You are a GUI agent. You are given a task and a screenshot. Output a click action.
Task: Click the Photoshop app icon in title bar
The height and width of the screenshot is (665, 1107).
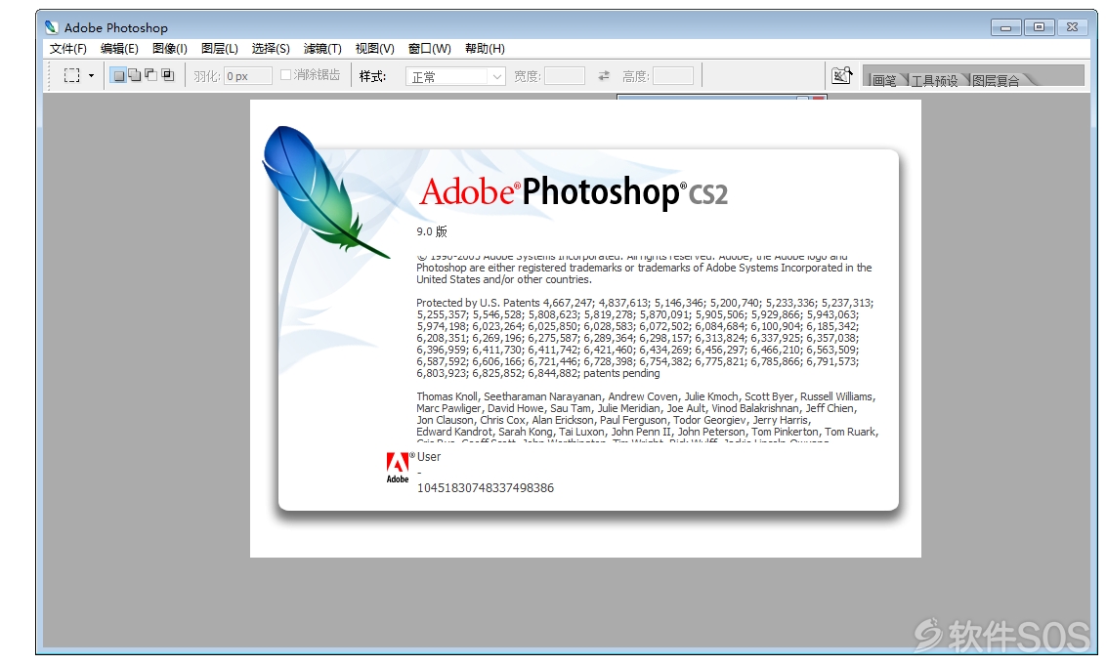(x=52, y=27)
